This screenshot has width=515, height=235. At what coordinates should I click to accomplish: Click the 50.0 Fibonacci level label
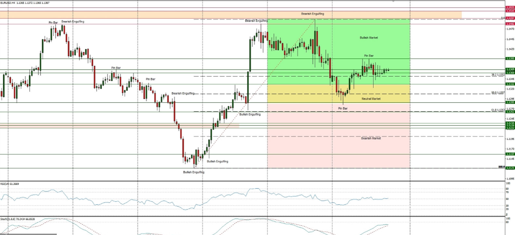coord(497,93)
